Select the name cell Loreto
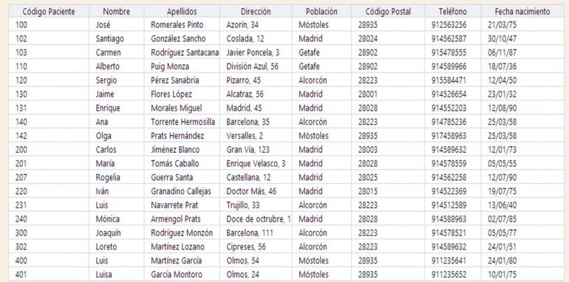The width and height of the screenshot is (569, 282). point(117,247)
